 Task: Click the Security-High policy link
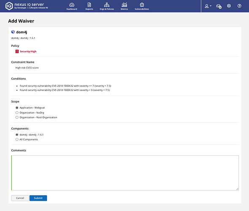tap(28, 51)
